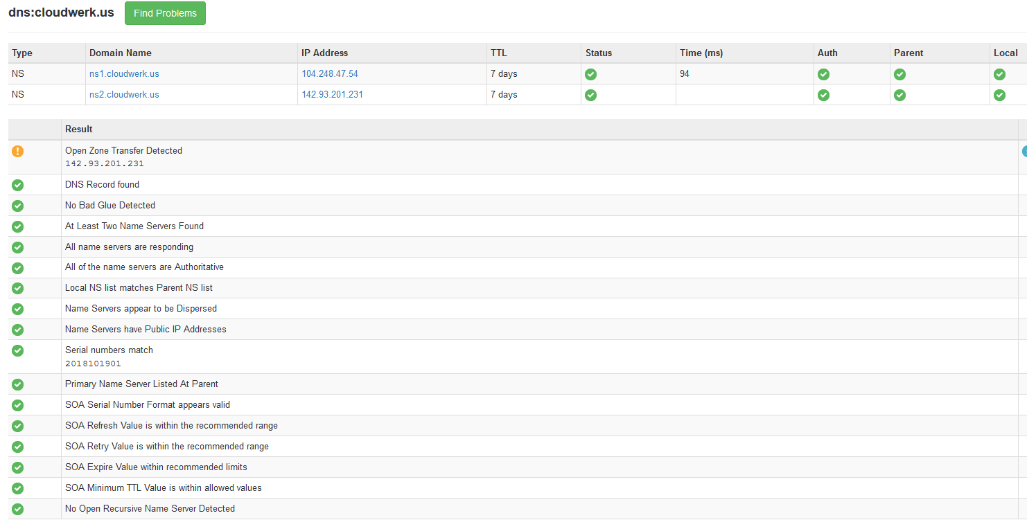This screenshot has width=1027, height=529.
Task: Click the Find Problems button
Action: point(165,13)
